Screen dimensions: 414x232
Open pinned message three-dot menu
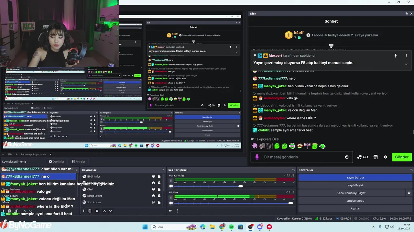click(x=406, y=56)
